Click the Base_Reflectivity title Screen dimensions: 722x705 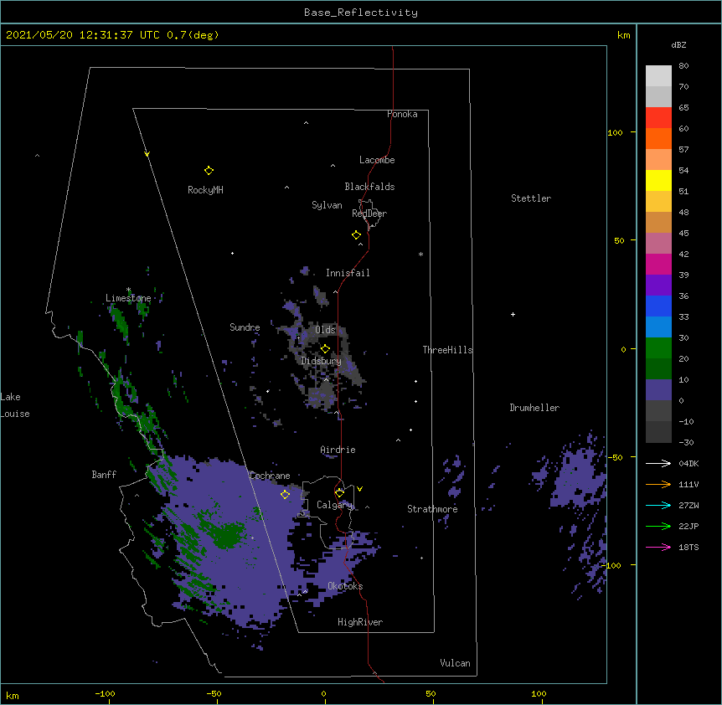[361, 13]
